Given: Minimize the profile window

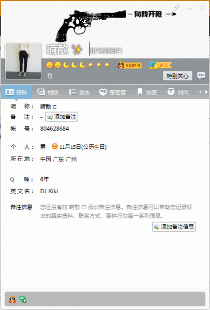Looking at the screenshot, I should (189, 9).
